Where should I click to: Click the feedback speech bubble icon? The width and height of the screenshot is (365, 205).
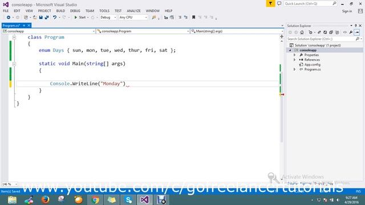[279, 3]
